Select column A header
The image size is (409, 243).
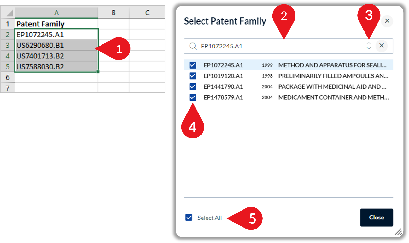coord(56,13)
